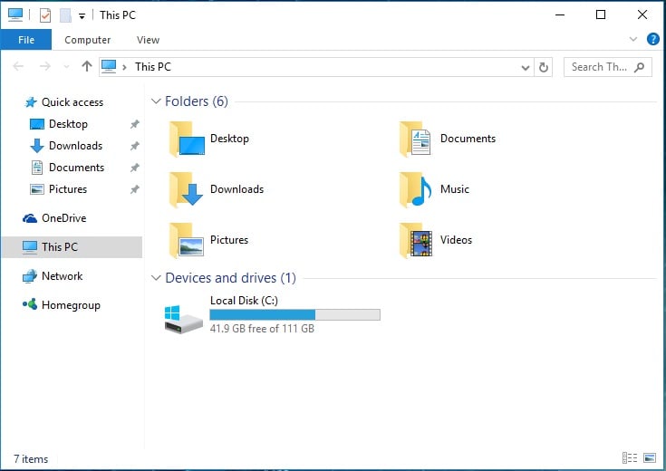
Task: Unpin Downloads using its pin icon
Action: pyautogui.click(x=135, y=146)
